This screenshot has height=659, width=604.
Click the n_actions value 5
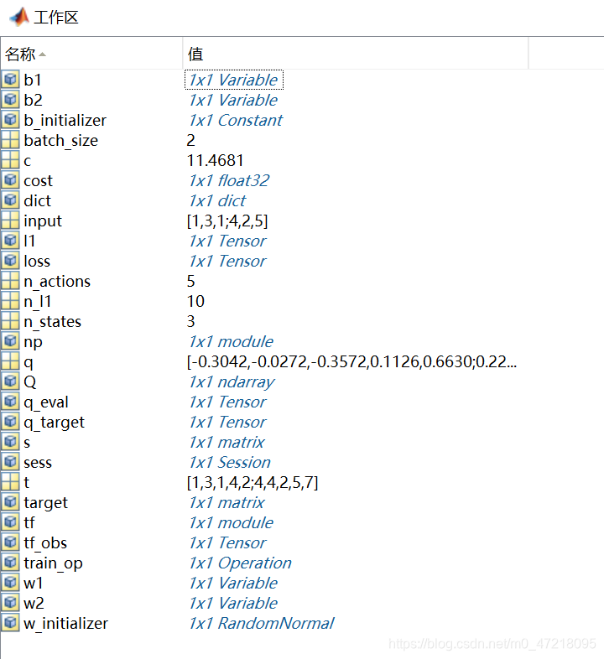pyautogui.click(x=191, y=281)
